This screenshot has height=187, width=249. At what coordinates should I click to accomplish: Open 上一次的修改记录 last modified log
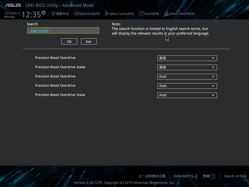(152, 176)
